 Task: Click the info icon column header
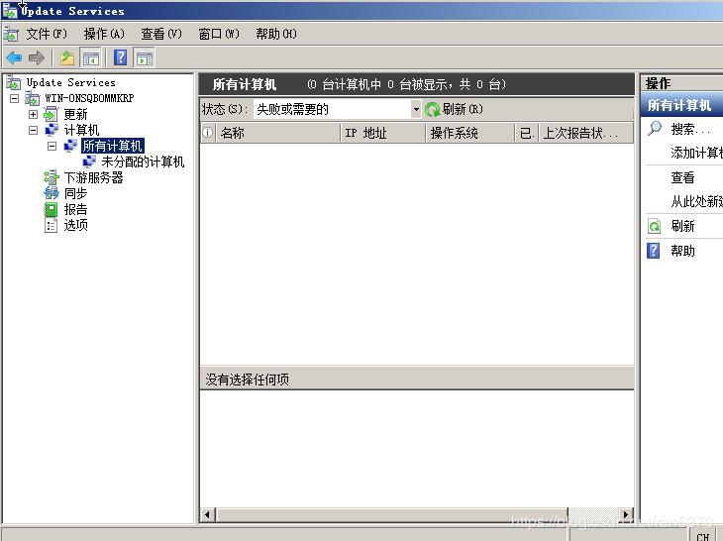pos(208,133)
